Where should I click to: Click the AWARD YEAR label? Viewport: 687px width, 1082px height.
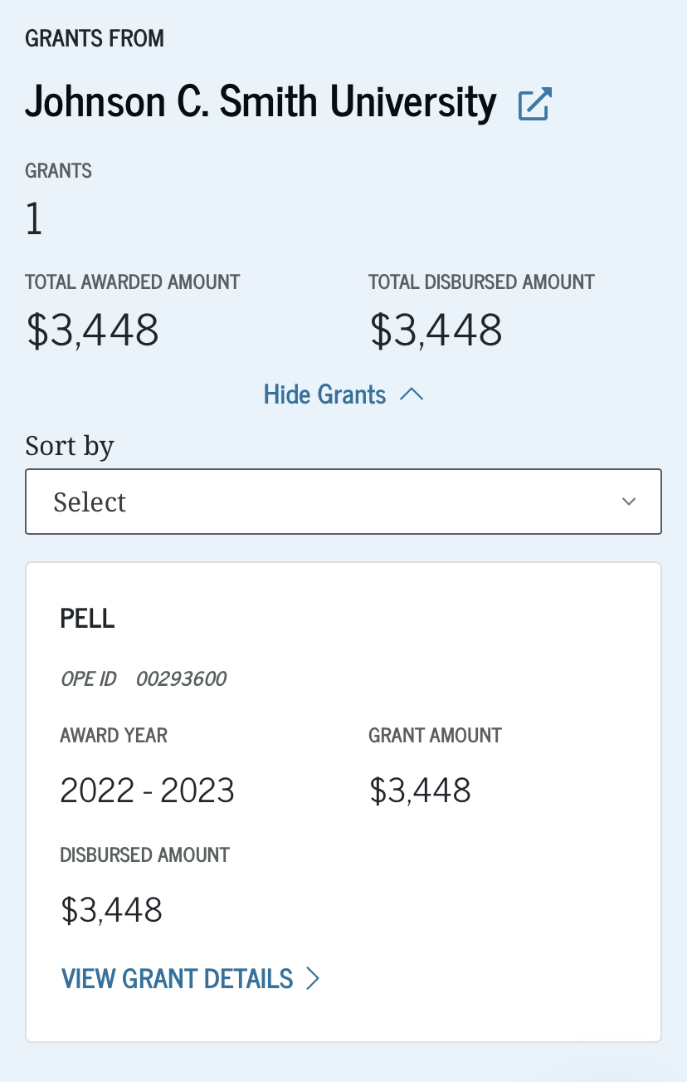click(x=114, y=736)
